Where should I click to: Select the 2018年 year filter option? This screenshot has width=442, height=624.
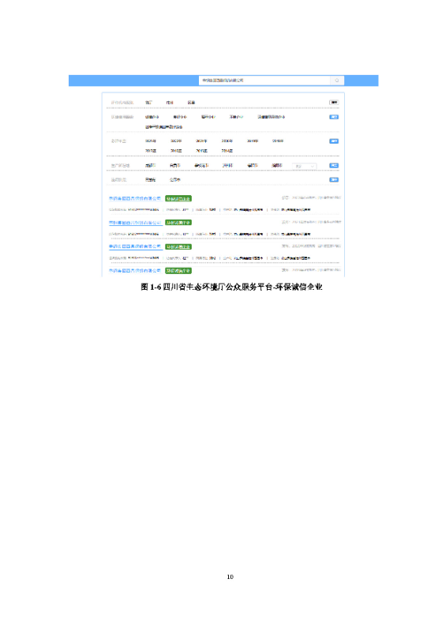pos(278,141)
